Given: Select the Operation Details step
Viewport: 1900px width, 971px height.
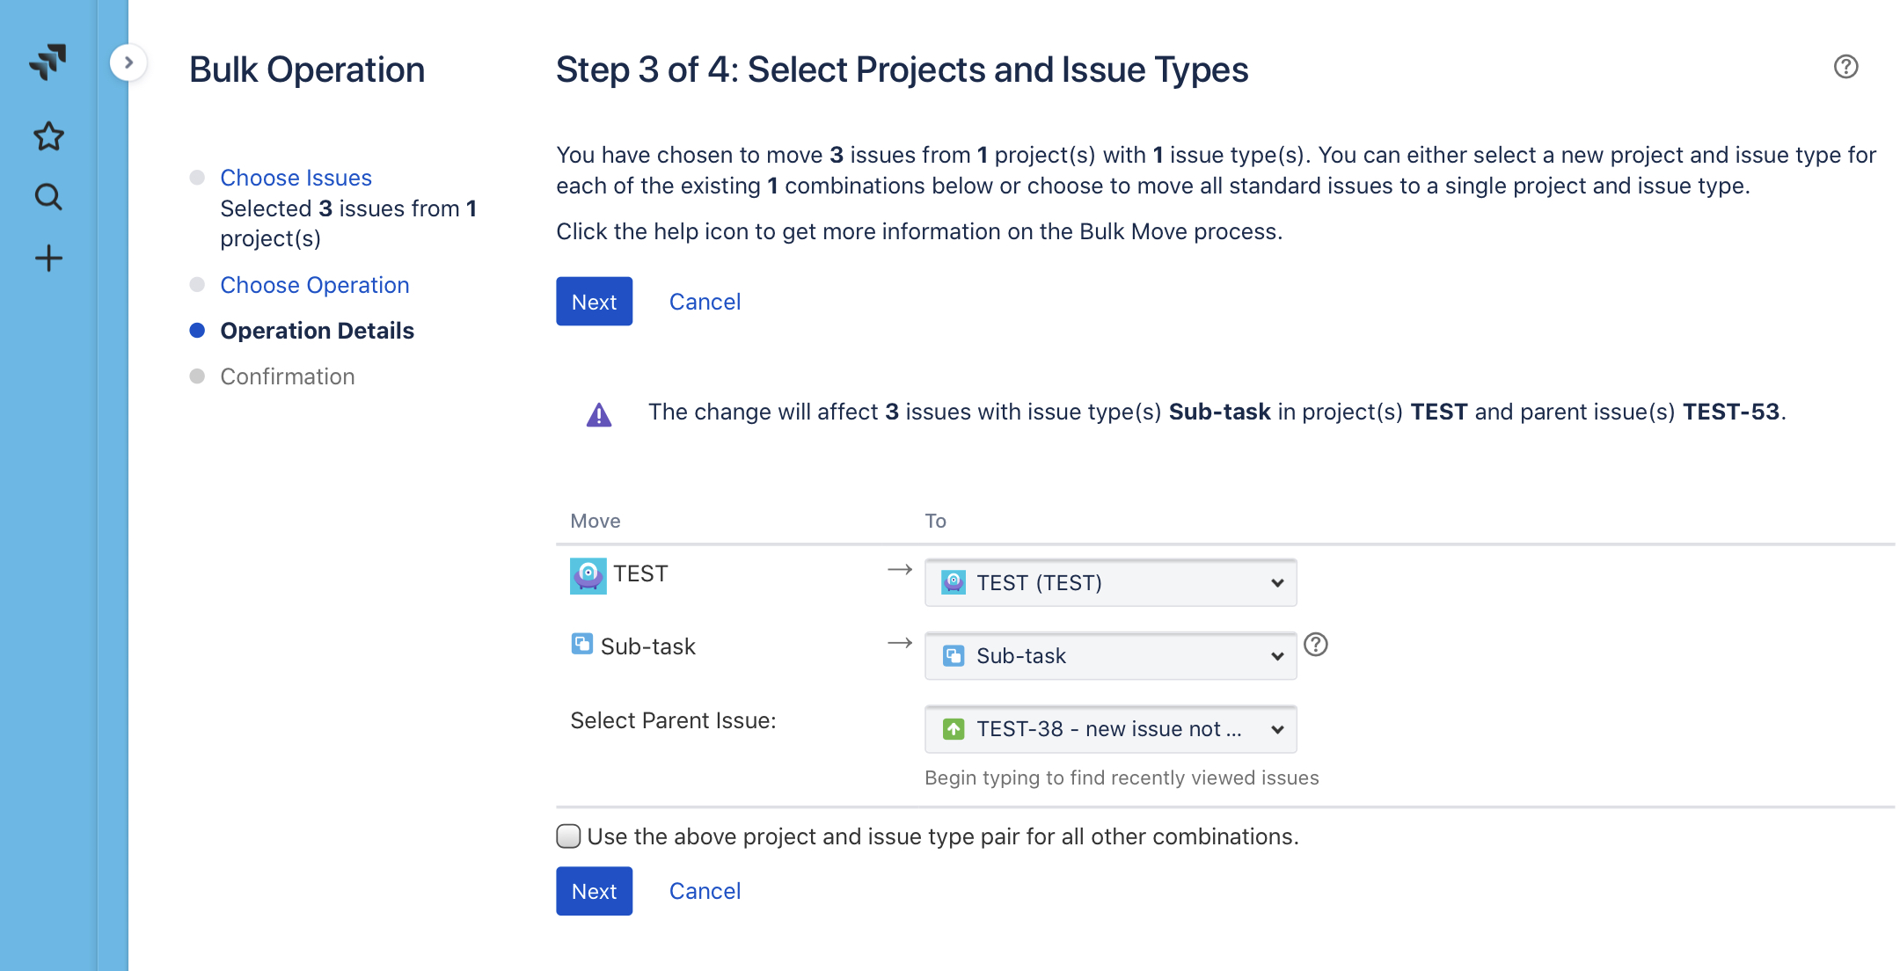Looking at the screenshot, I should coord(317,331).
